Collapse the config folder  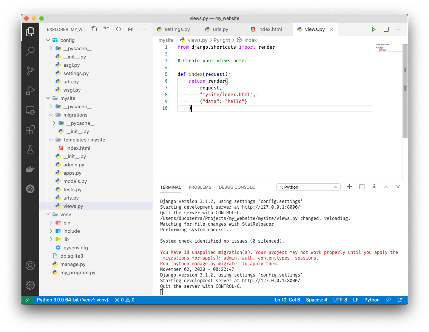click(x=48, y=40)
